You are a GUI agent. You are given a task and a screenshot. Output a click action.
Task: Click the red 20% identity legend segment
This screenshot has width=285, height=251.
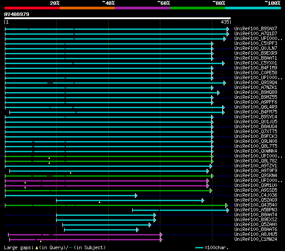pyautogui.click(x=32, y=8)
